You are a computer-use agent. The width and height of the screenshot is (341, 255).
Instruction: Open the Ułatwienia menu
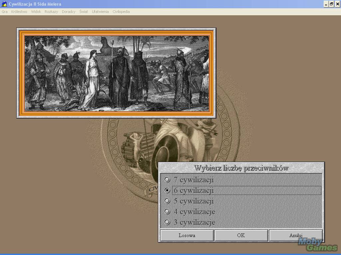pos(100,12)
